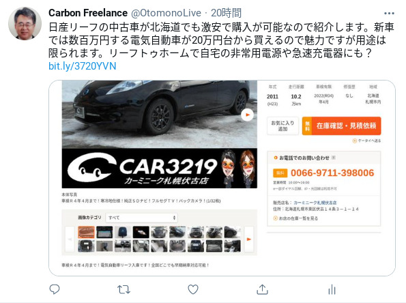The image size is (406, 303).
Task: Open the bit.ly/3720YVN link
Action: click(x=83, y=66)
